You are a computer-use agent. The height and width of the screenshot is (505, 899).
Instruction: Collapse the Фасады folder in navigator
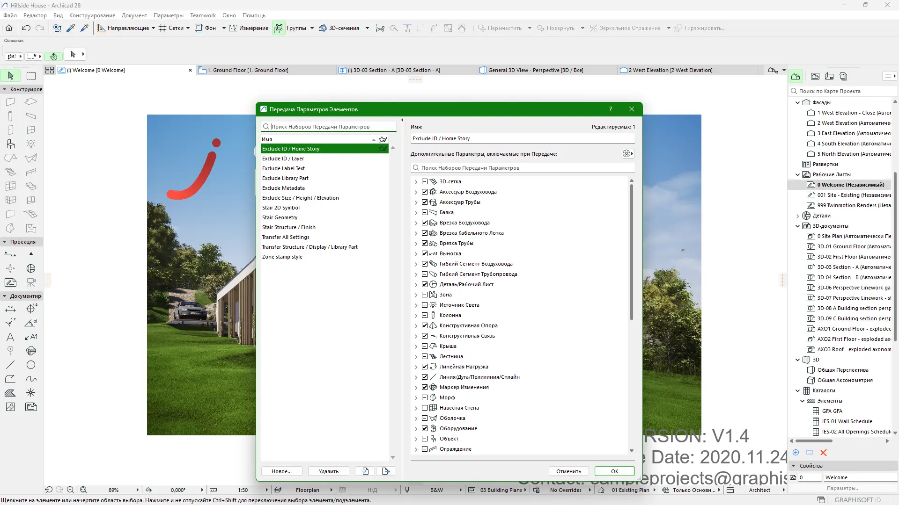click(798, 102)
